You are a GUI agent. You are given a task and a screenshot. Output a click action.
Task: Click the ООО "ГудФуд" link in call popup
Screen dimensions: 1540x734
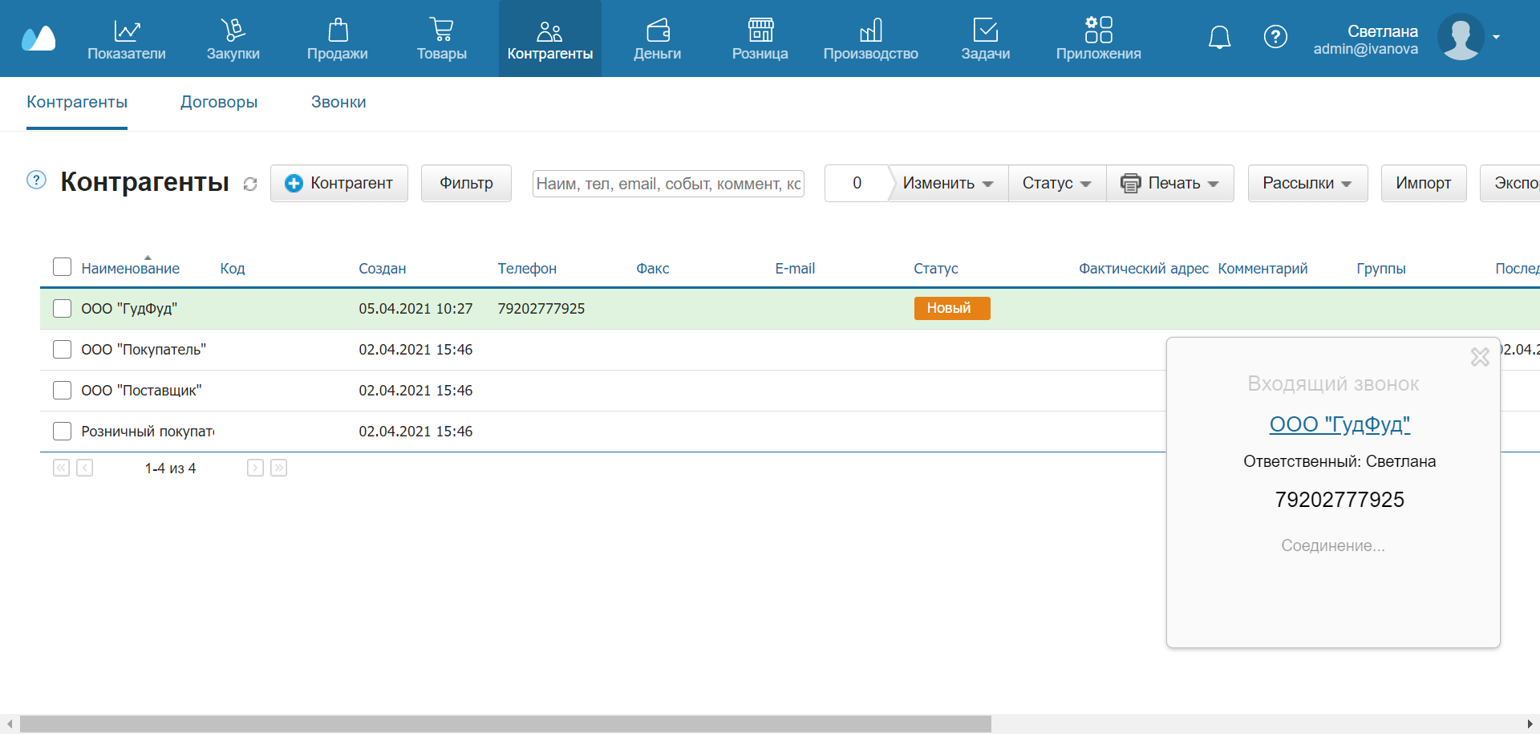click(x=1339, y=424)
